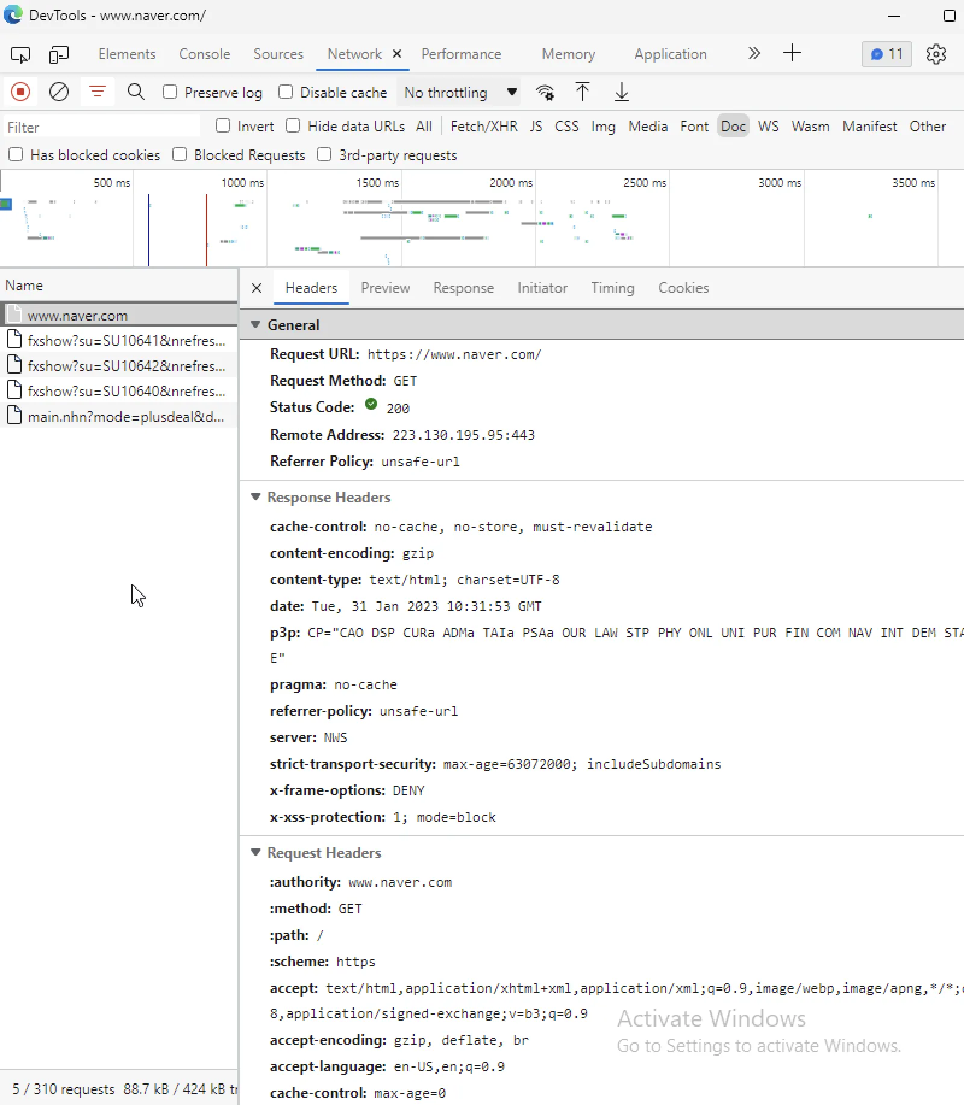Collapse the General section

click(x=255, y=325)
